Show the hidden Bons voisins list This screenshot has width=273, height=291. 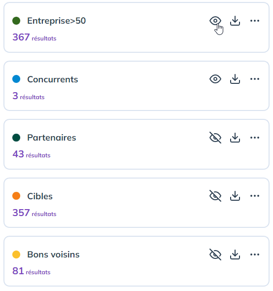coord(215,255)
